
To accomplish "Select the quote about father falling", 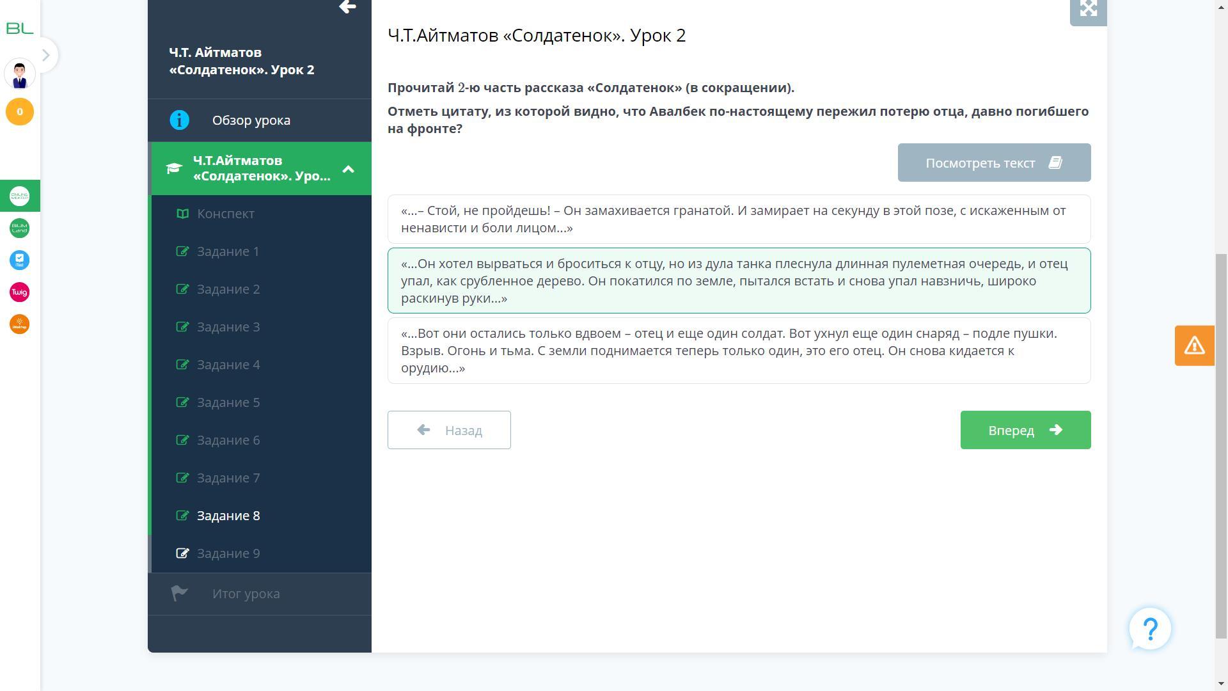I will (739, 281).
